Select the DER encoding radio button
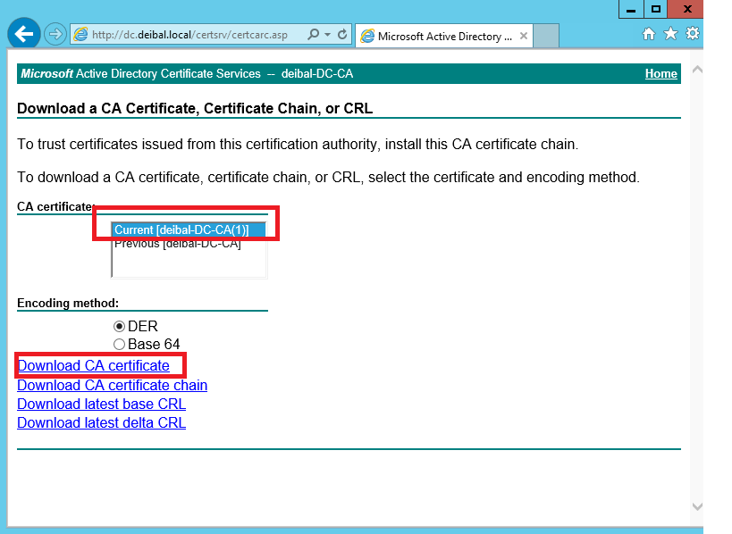 click(119, 327)
